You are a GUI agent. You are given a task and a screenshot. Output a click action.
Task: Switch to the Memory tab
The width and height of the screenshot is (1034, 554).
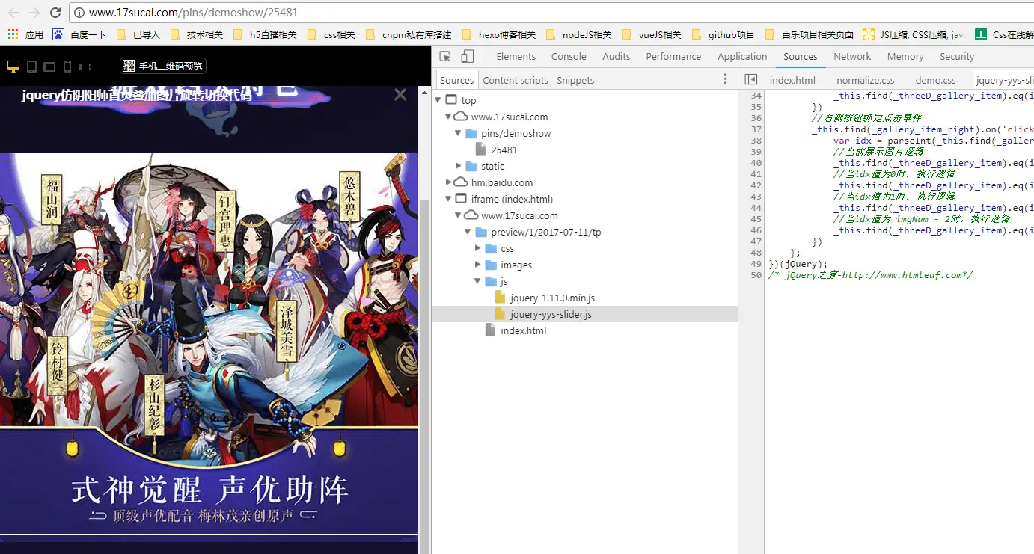click(905, 56)
